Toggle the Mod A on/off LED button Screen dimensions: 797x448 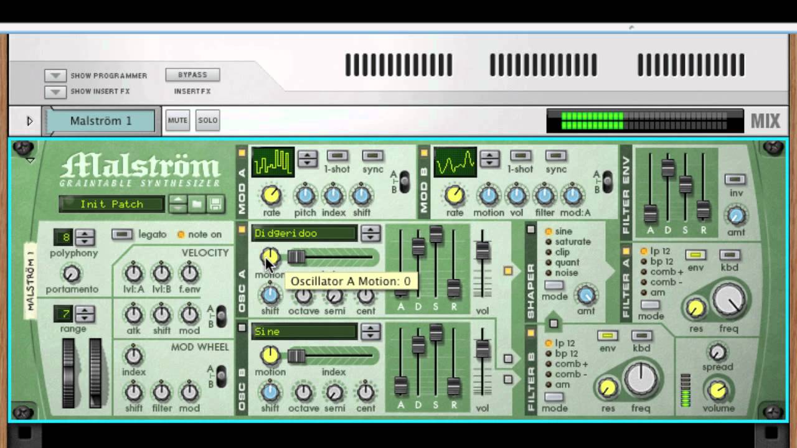[x=242, y=153]
